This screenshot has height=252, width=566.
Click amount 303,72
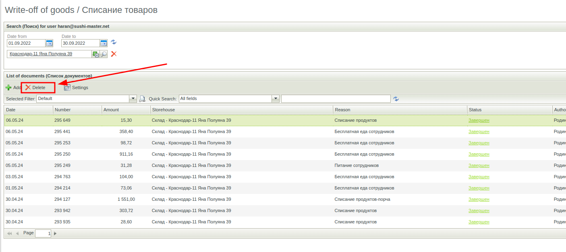point(126,210)
